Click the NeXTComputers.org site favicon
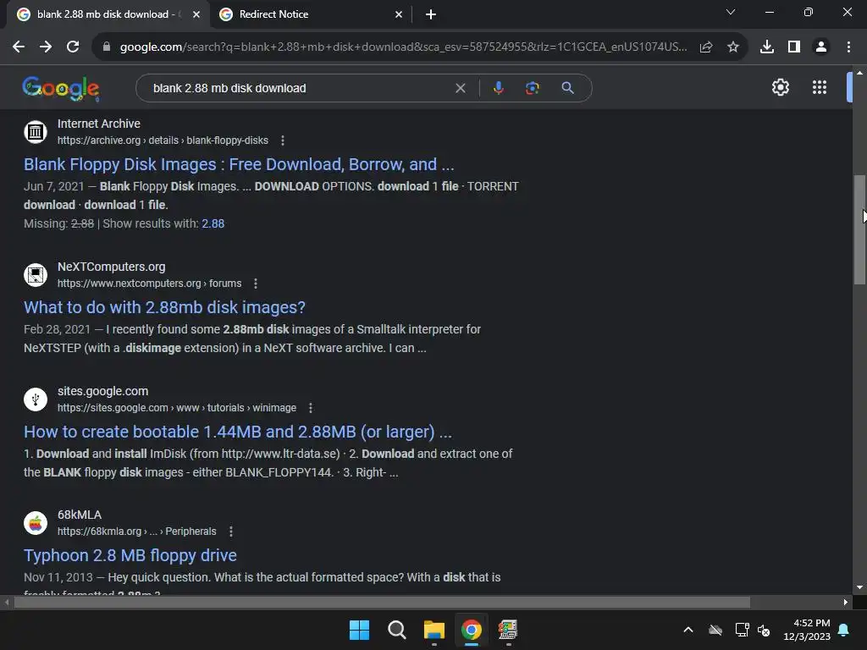This screenshot has width=867, height=650. [x=36, y=275]
